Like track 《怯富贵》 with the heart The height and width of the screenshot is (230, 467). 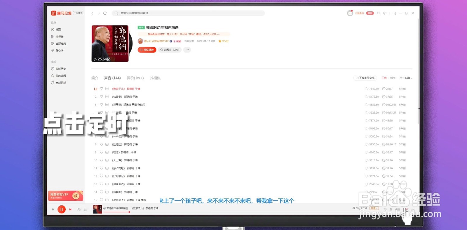(x=102, y=96)
